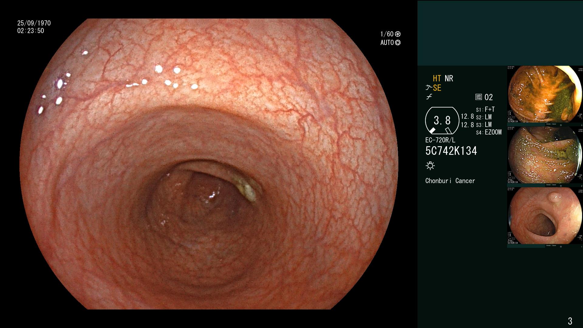Click the sliders settings icon beside 02

point(479,97)
